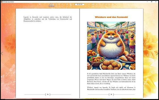Click the rightmost toolbar icon

click(x=109, y=4)
